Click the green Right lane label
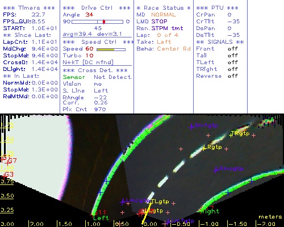This screenshot has width=284, height=227. point(210,211)
